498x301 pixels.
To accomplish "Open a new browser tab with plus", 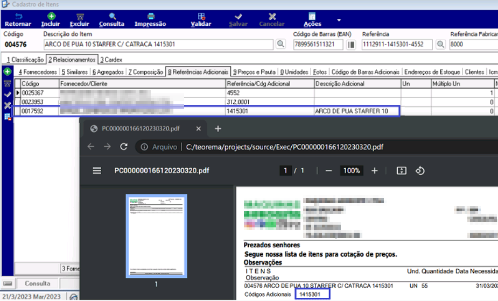I will click(218, 128).
